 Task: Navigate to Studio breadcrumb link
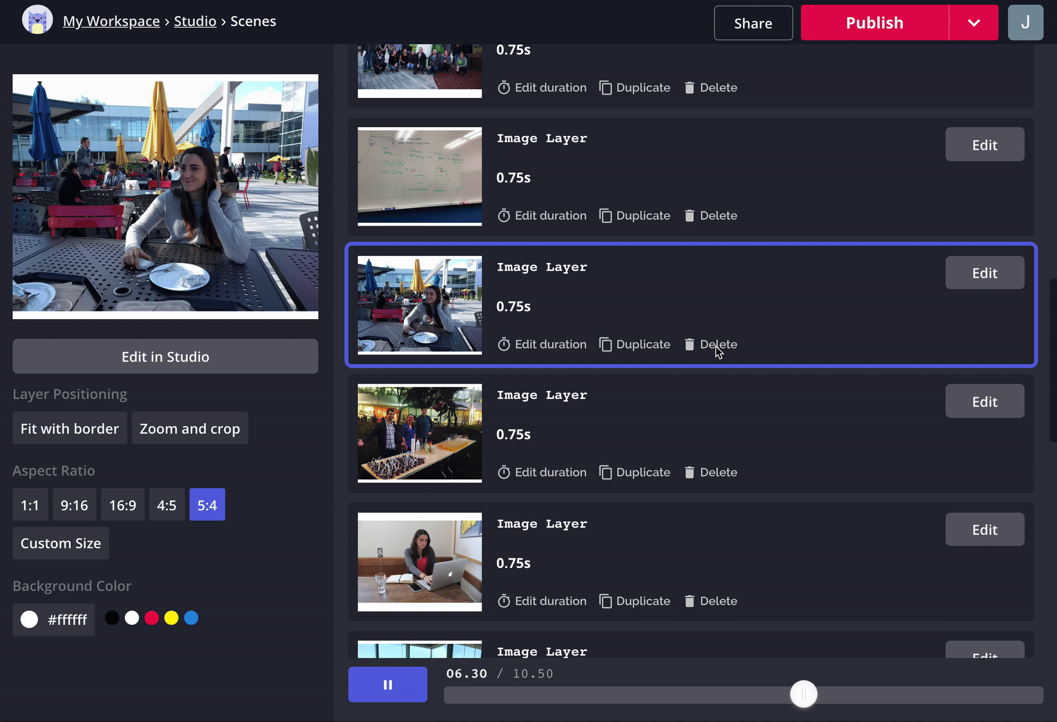pos(195,21)
